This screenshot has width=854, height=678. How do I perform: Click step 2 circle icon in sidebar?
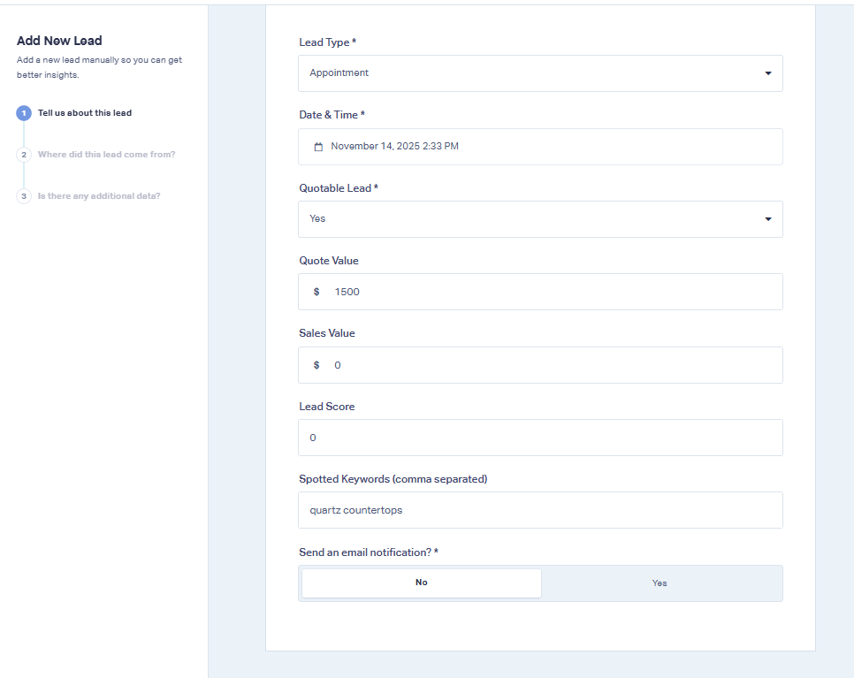tap(24, 155)
